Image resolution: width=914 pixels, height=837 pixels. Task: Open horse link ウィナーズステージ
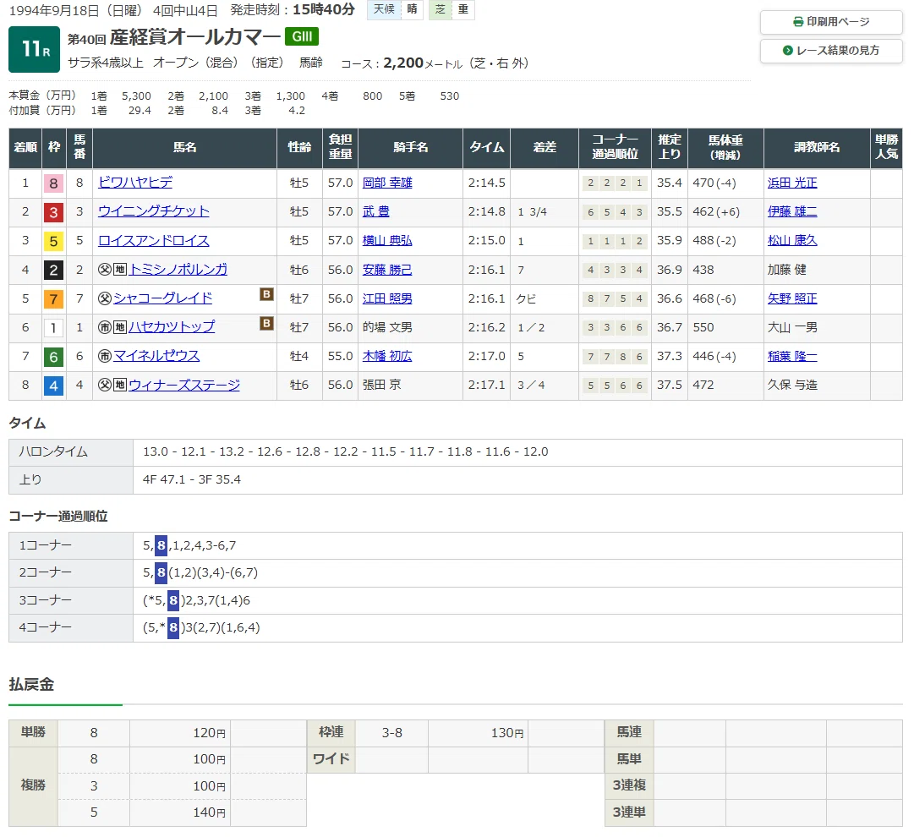pyautogui.click(x=183, y=385)
